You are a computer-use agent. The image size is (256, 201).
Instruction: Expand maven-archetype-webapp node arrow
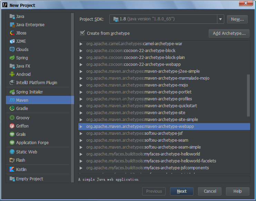(x=81, y=127)
